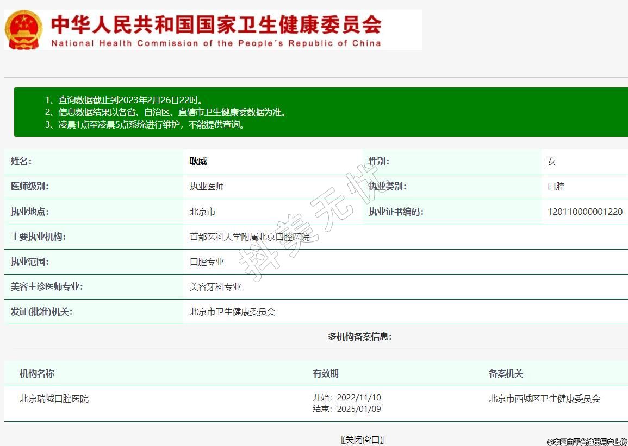Click the 机构名称 column header
The height and width of the screenshot is (446, 628).
(x=37, y=373)
